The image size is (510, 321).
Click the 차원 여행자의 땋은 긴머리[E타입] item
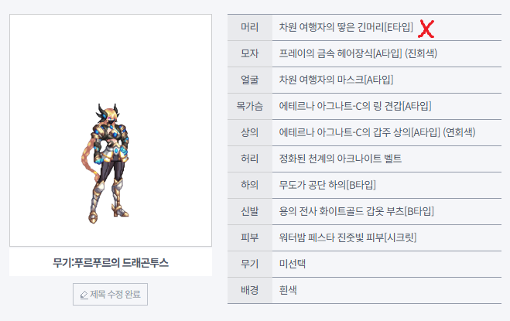(x=346, y=28)
